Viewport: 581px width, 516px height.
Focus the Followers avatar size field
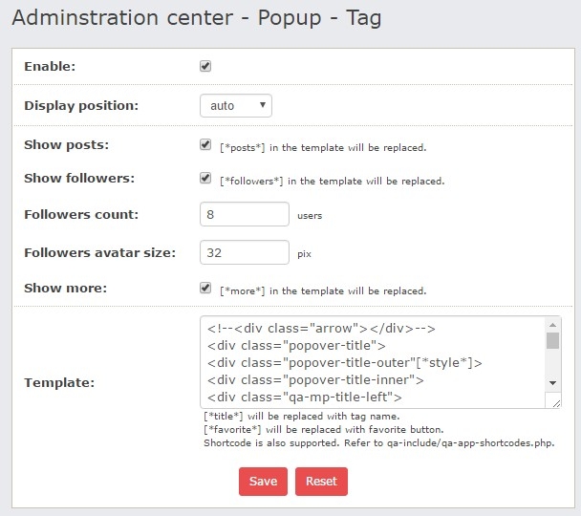(x=245, y=252)
